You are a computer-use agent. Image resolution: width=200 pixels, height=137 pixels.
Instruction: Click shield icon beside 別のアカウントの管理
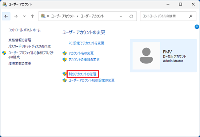pos(65,74)
